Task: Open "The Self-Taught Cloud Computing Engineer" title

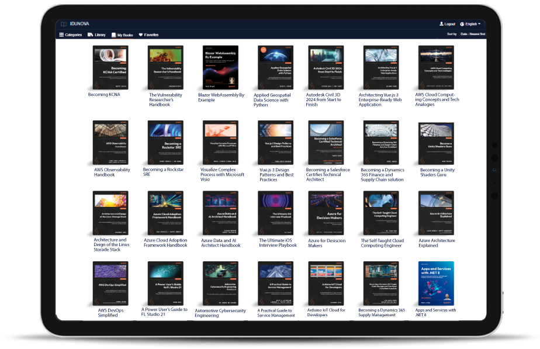Action: (x=382, y=243)
